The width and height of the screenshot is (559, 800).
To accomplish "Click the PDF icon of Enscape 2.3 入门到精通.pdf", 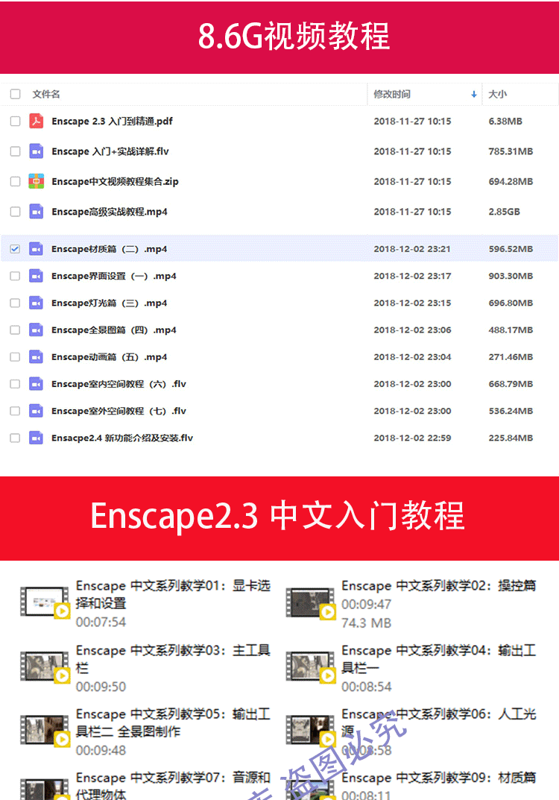I will pyautogui.click(x=37, y=121).
